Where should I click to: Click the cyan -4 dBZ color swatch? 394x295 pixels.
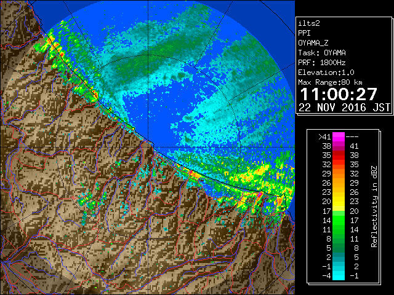click(x=339, y=276)
